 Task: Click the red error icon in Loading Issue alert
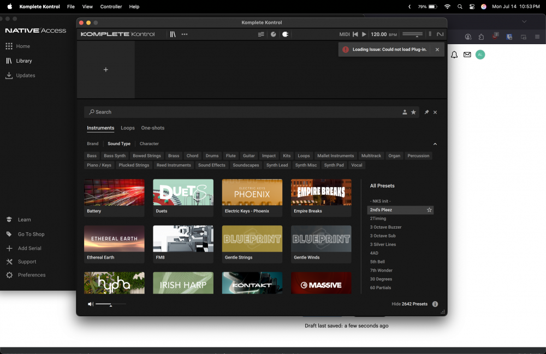pyautogui.click(x=346, y=50)
